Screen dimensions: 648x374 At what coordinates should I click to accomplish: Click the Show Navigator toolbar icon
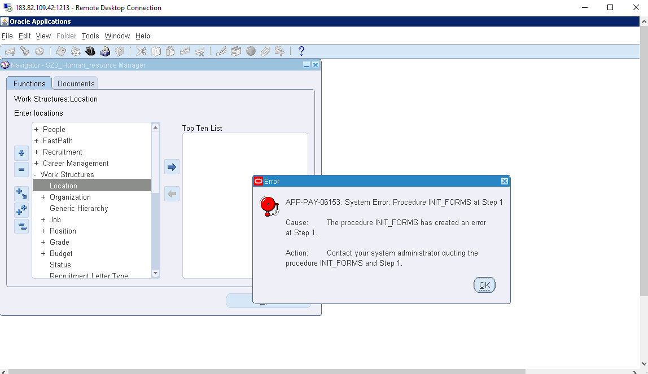pyautogui.click(x=40, y=51)
